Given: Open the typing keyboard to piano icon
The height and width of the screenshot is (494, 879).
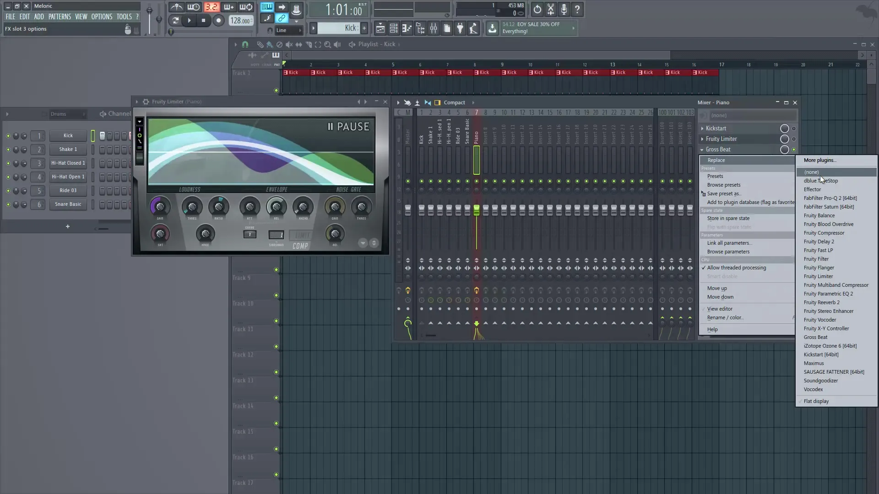Looking at the screenshot, I should tap(267, 7).
